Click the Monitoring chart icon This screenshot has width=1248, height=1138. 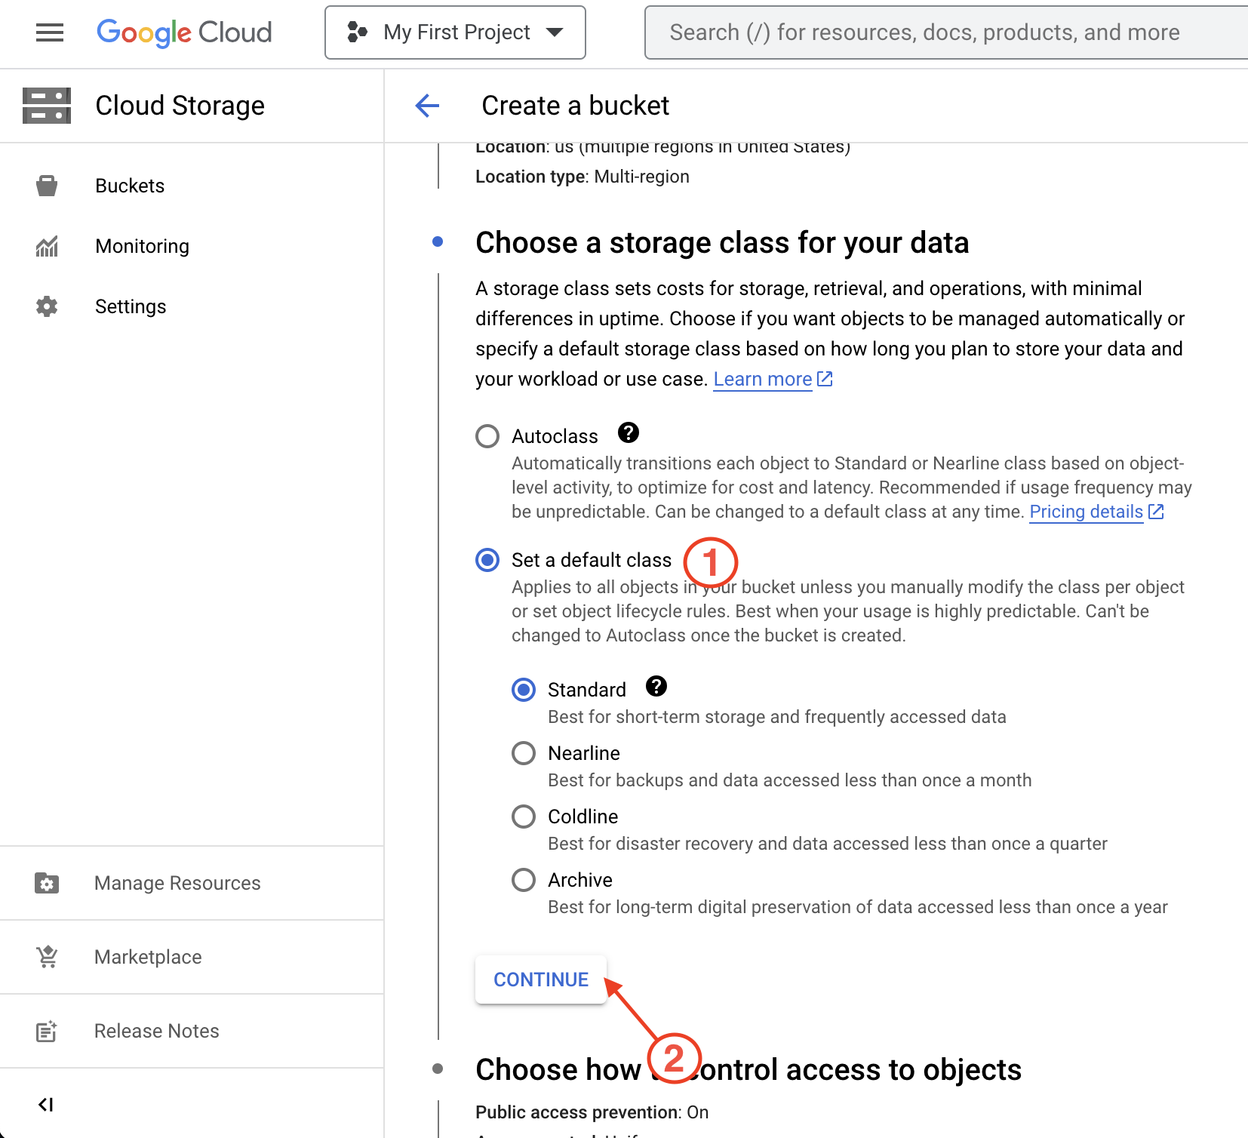coord(47,246)
